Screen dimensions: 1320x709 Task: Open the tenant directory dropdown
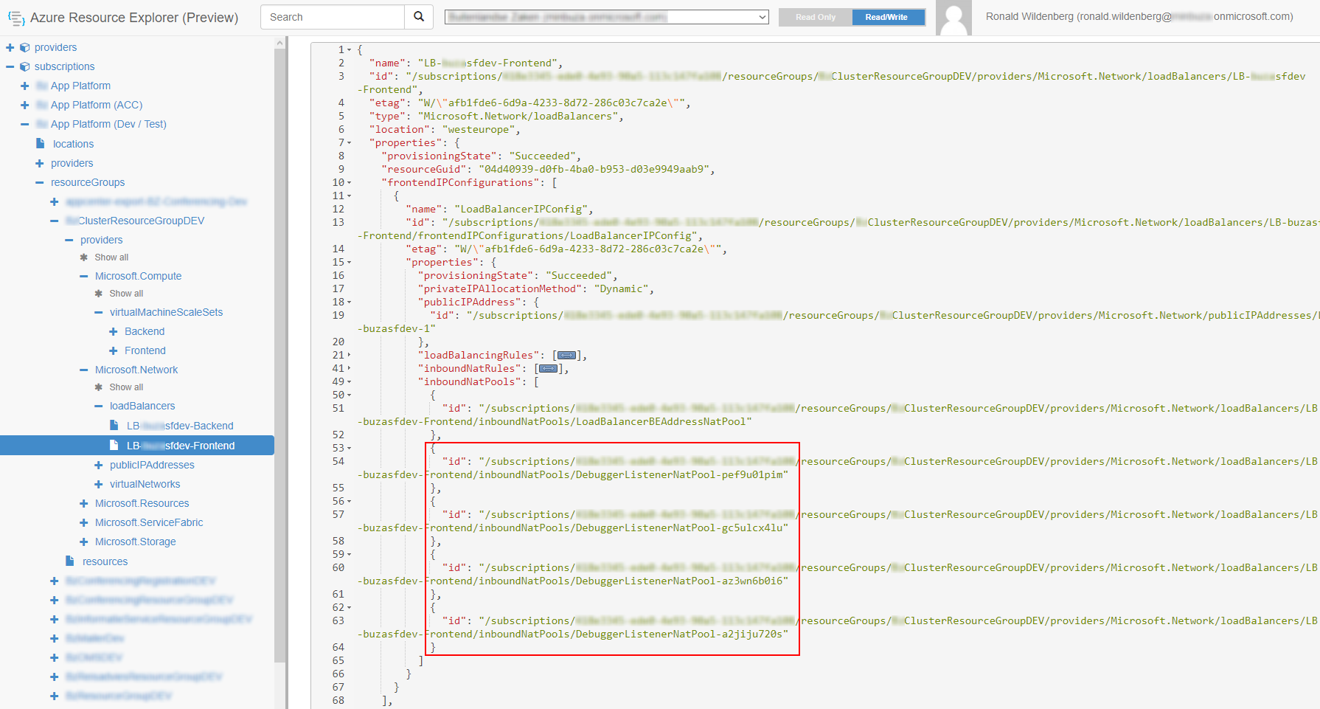[x=606, y=17]
